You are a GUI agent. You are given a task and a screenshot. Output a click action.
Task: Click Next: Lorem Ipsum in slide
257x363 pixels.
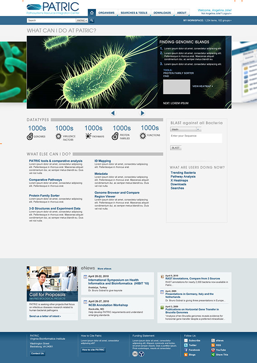click(176, 103)
